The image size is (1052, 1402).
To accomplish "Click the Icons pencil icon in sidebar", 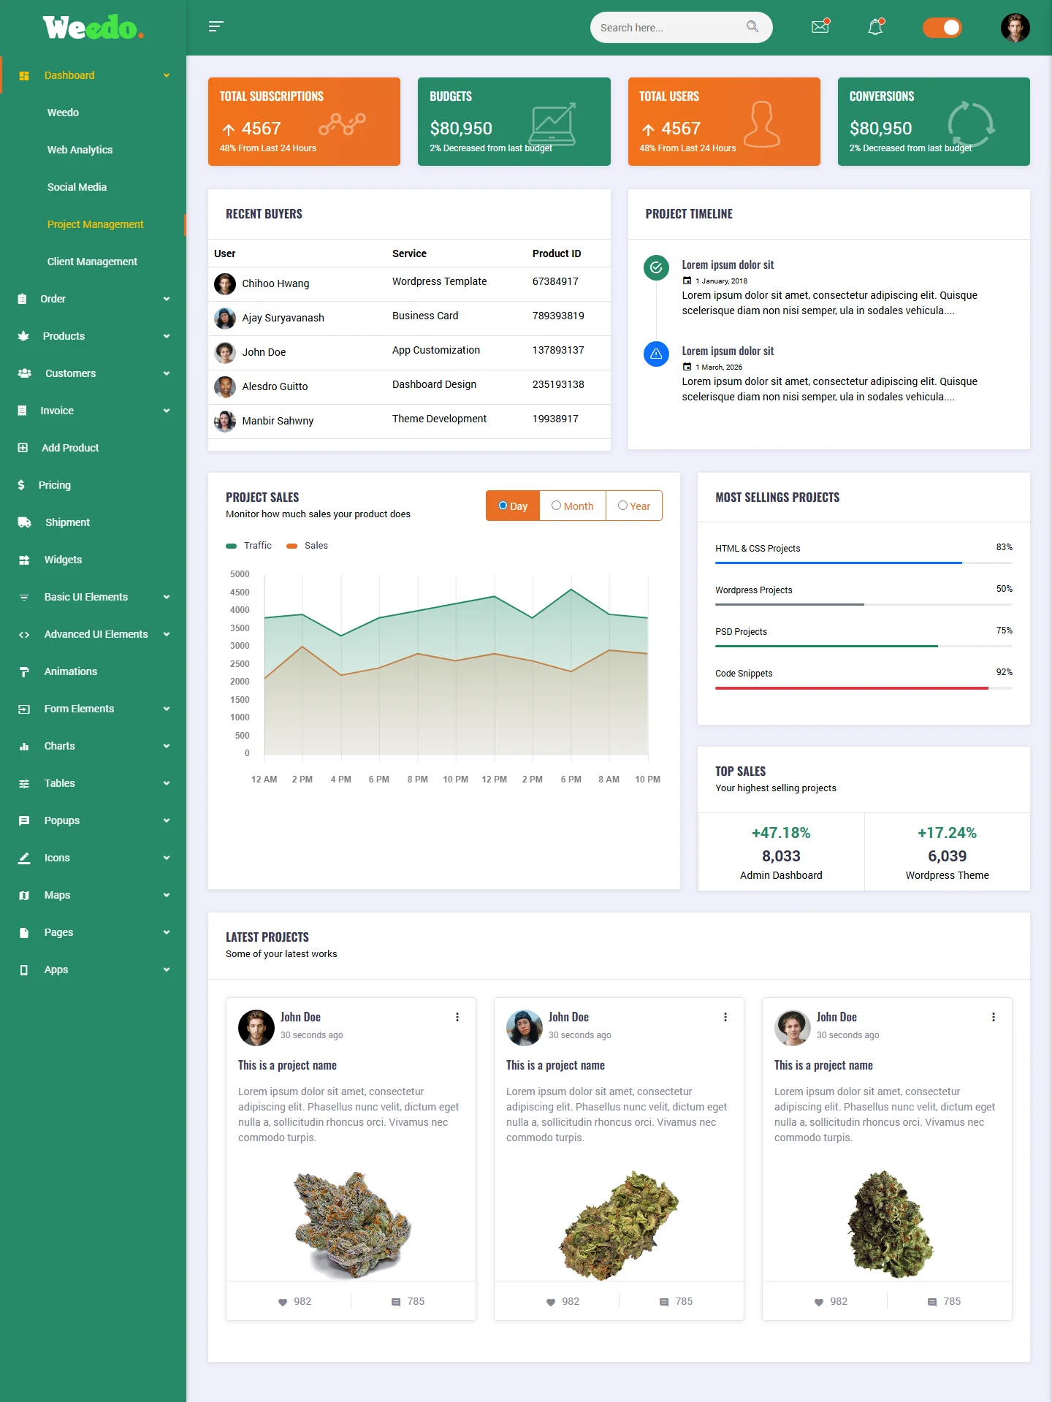I will tap(24, 858).
